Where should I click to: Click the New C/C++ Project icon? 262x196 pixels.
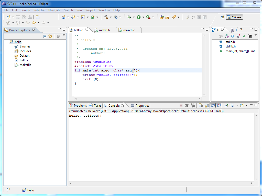(63, 17)
